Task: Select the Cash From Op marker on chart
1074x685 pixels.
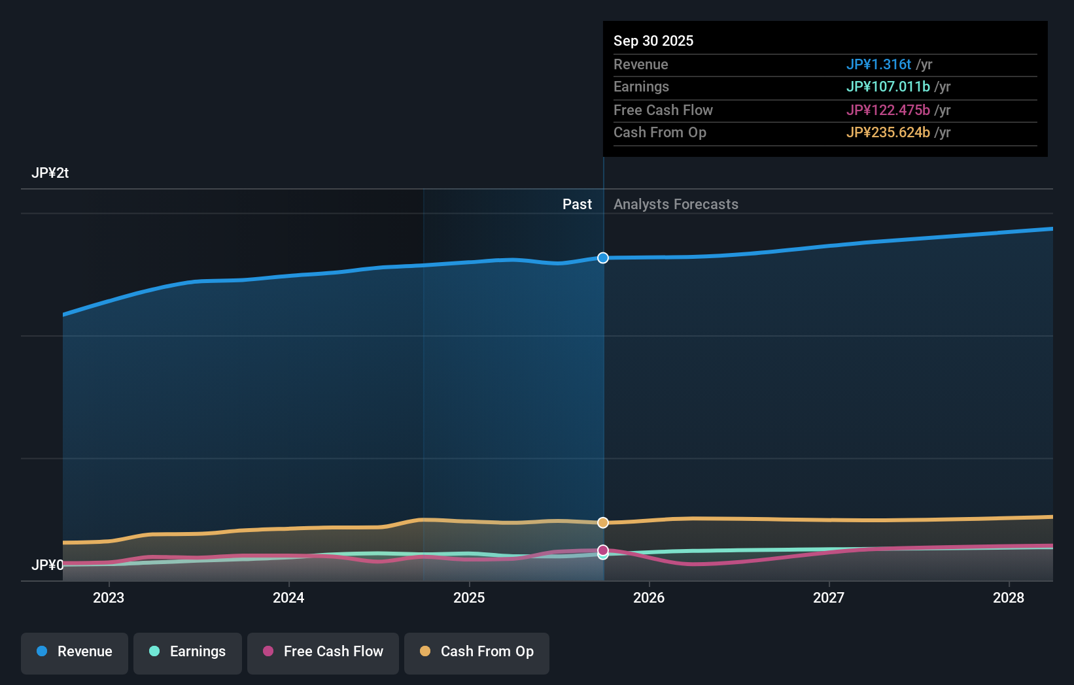Action: [x=602, y=522]
